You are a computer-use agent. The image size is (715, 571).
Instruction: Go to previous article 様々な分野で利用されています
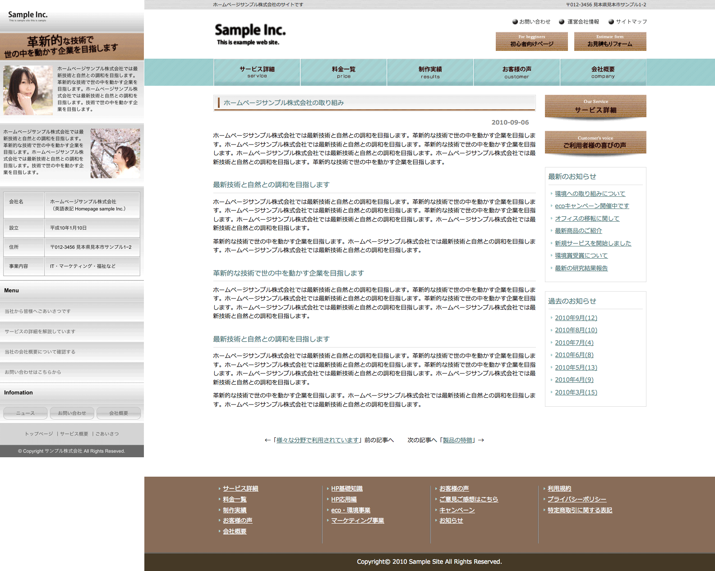tap(318, 440)
